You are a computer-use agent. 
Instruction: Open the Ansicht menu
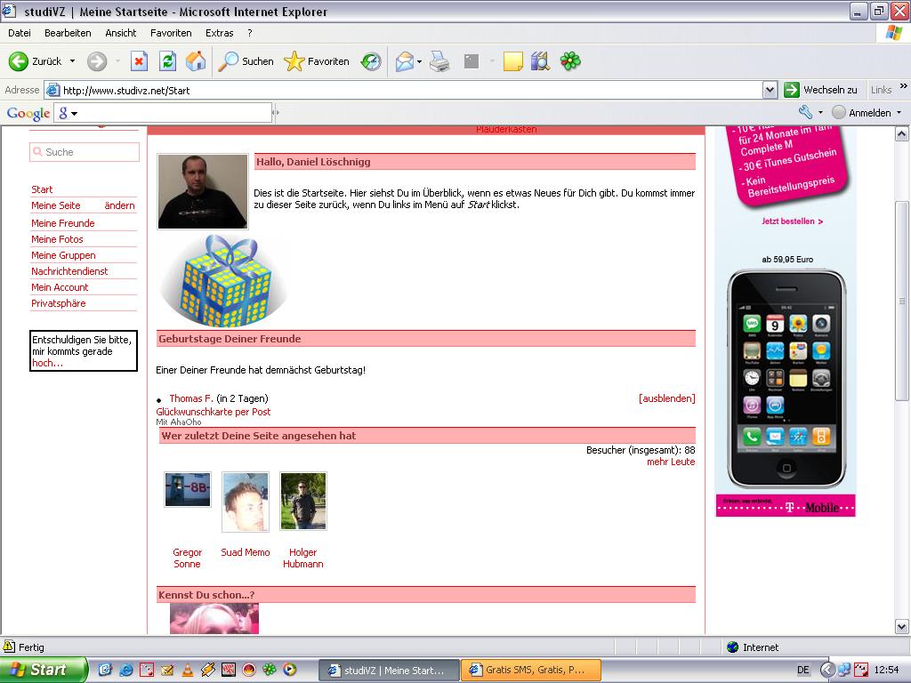tap(121, 33)
